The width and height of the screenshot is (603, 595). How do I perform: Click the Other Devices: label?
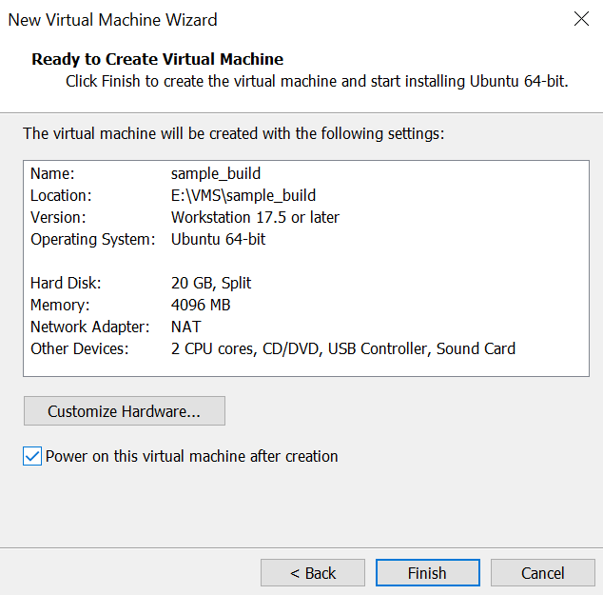point(79,348)
